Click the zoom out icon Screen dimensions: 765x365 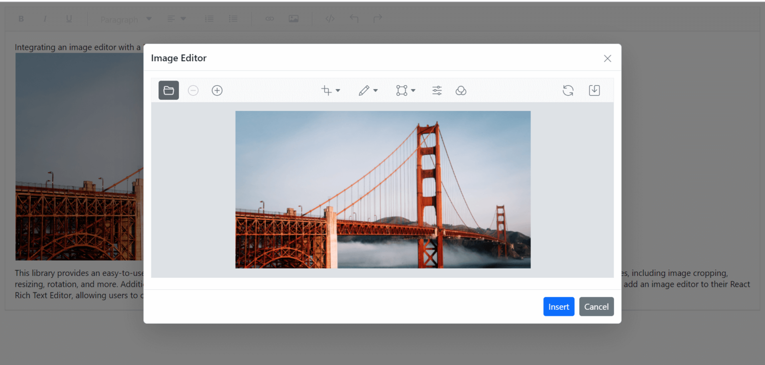pos(193,90)
